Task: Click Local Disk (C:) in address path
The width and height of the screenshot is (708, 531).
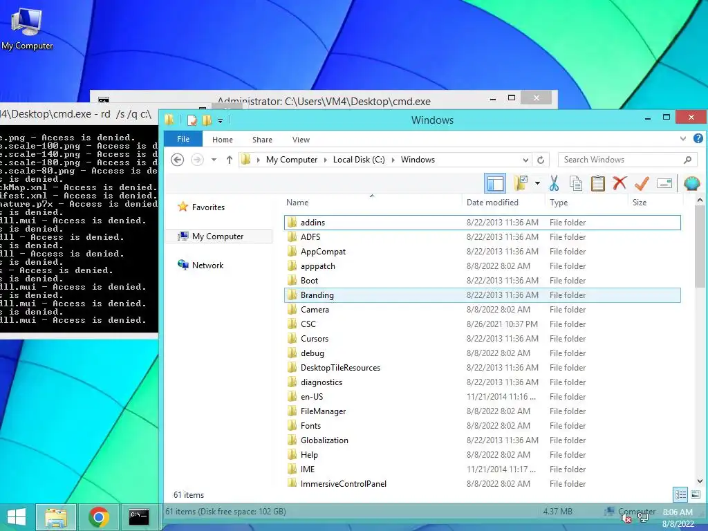Action: coord(359,160)
